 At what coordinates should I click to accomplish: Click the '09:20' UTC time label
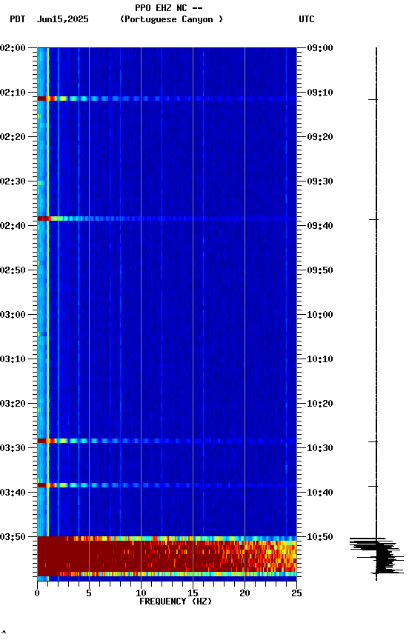[320, 137]
